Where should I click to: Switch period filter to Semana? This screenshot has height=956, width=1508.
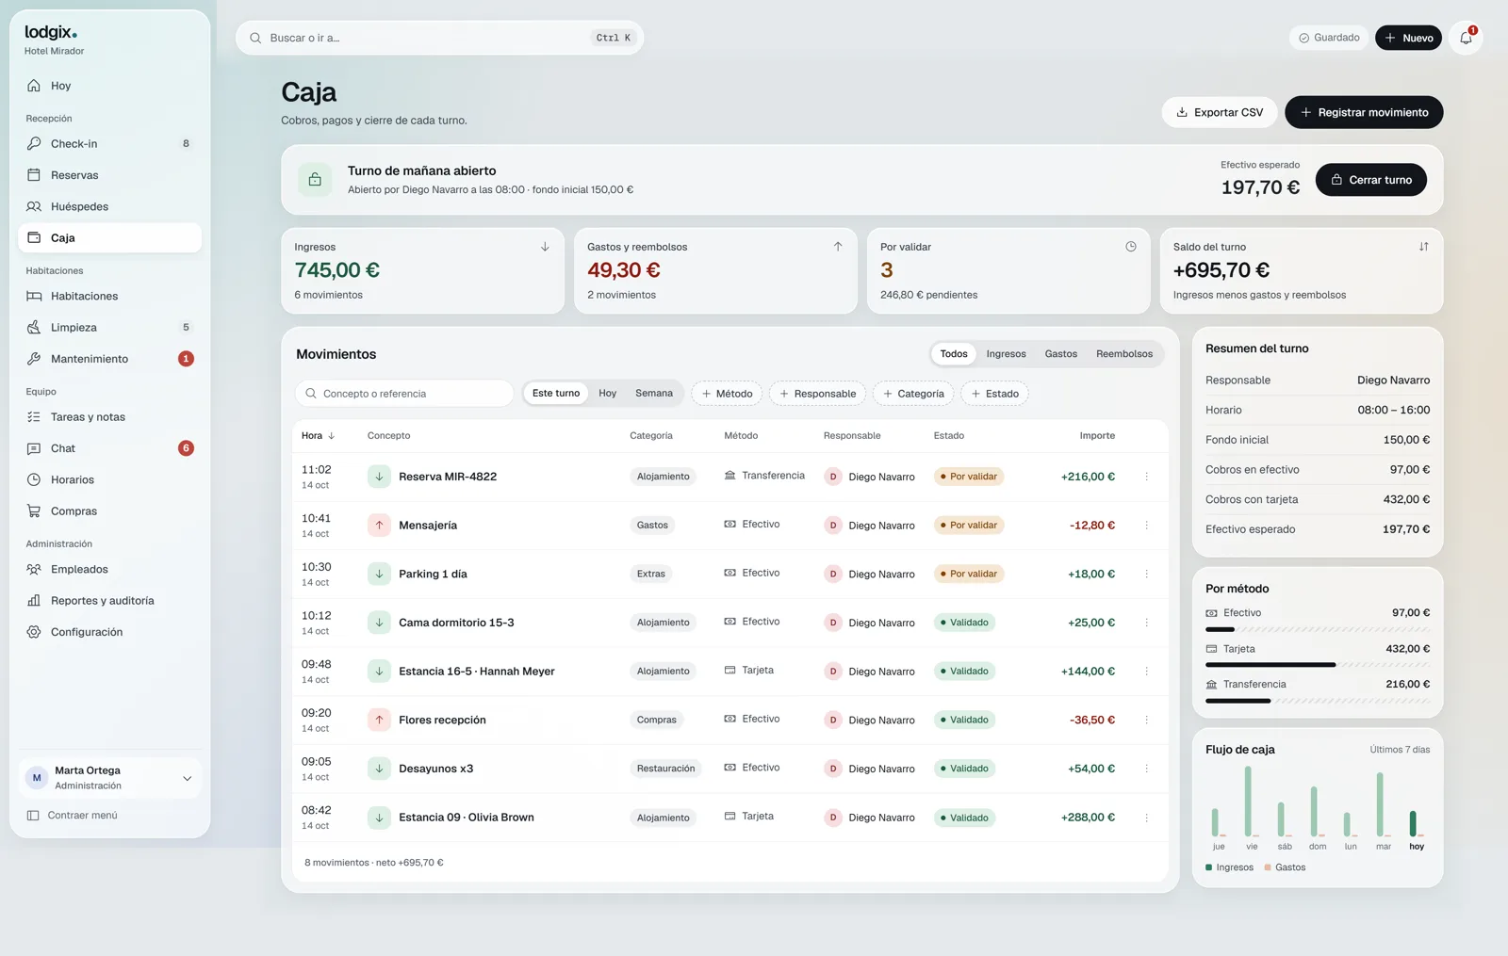click(654, 394)
